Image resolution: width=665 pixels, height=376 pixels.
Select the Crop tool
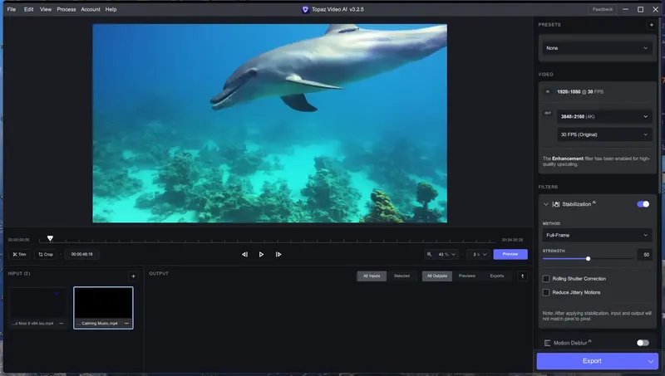point(46,255)
